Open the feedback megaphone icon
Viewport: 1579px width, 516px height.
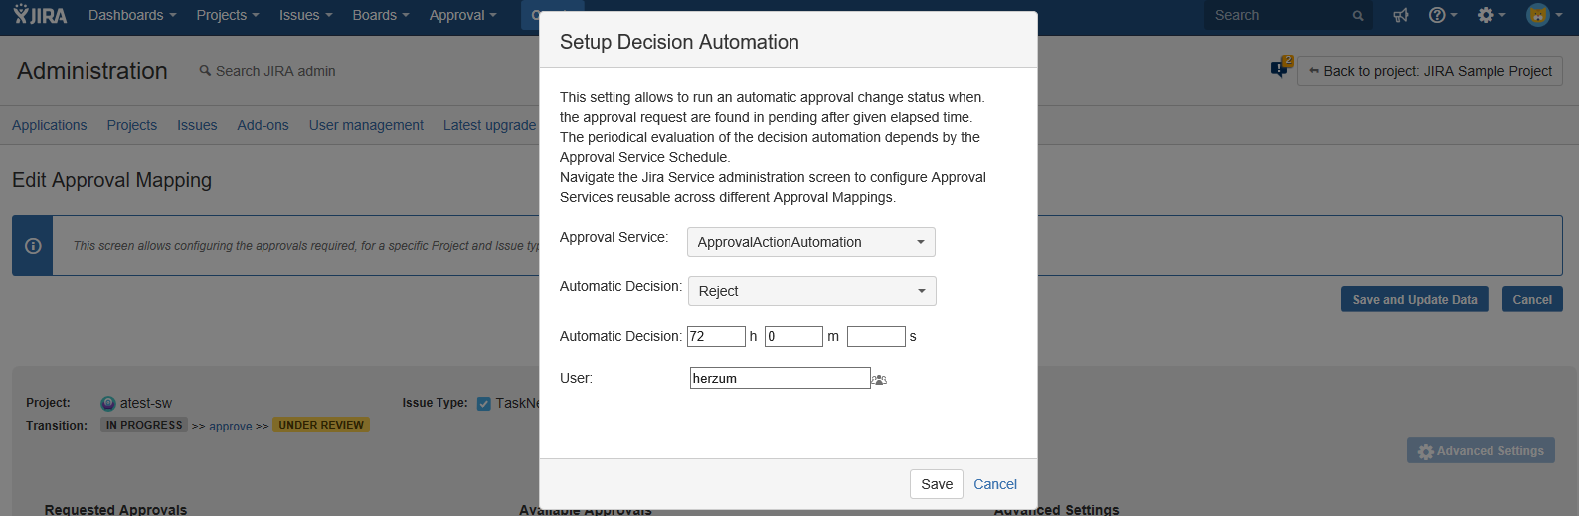point(1401,15)
